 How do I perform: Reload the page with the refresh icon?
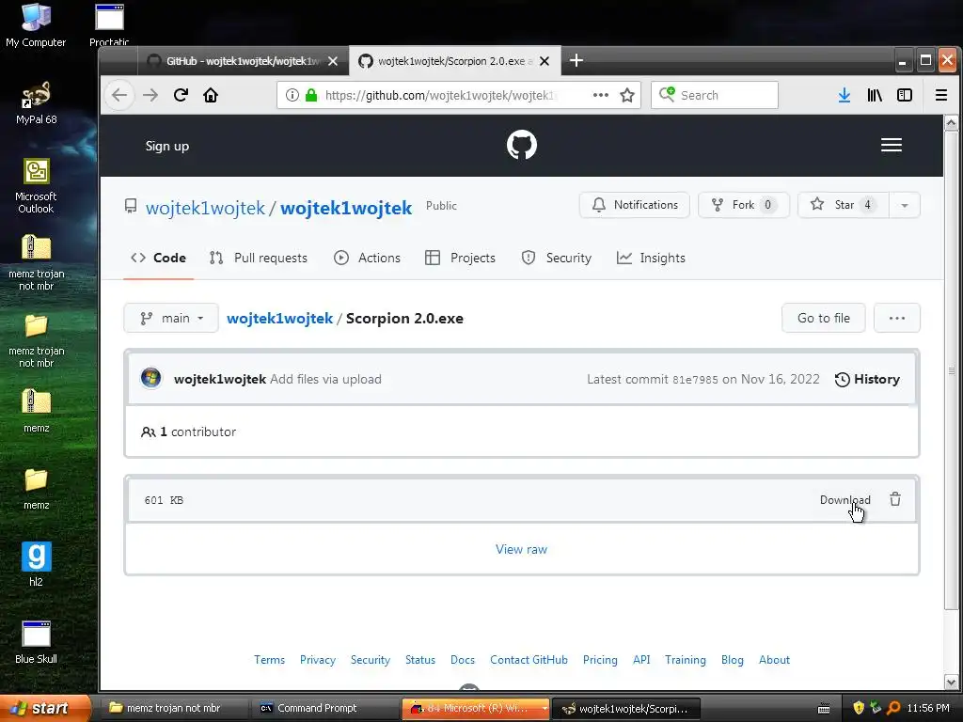coord(181,95)
